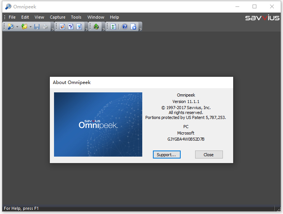This screenshot has width=283, height=214.
Task: Open toolbar options after the Start Page icon
Action: pyautogui.click(x=140, y=29)
